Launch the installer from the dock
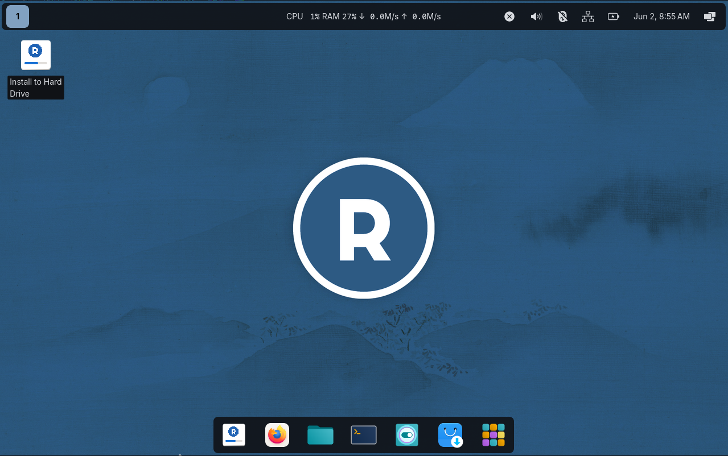 (x=234, y=435)
